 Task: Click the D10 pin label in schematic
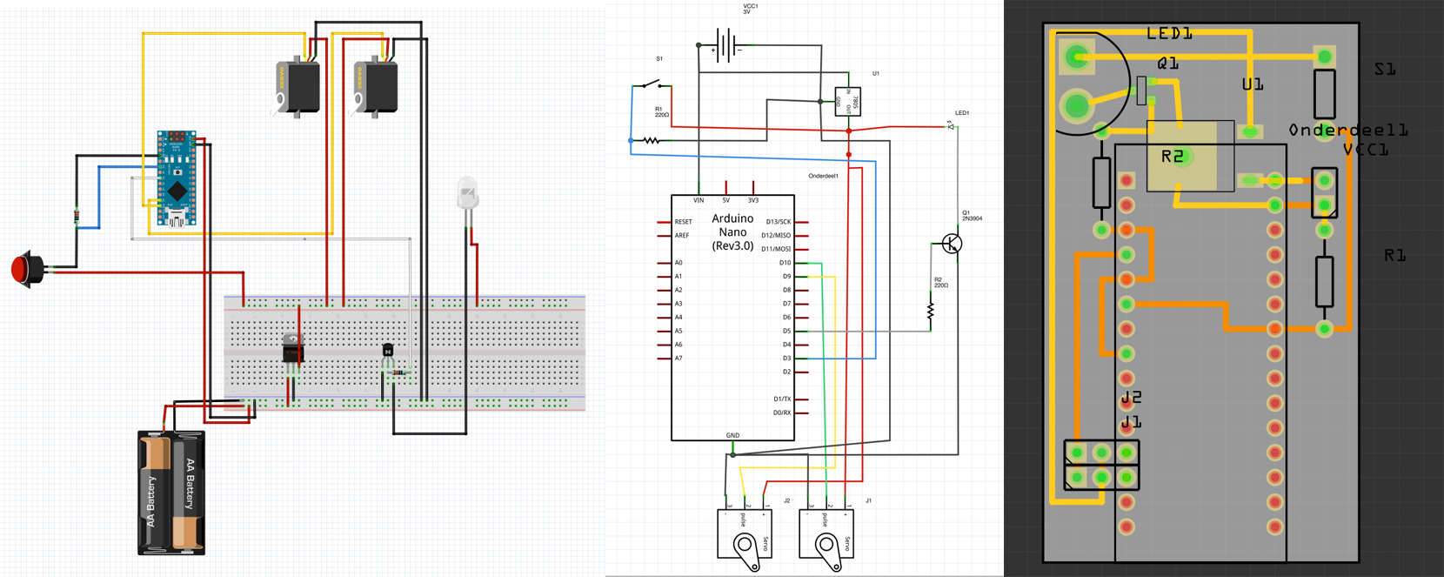pos(785,262)
